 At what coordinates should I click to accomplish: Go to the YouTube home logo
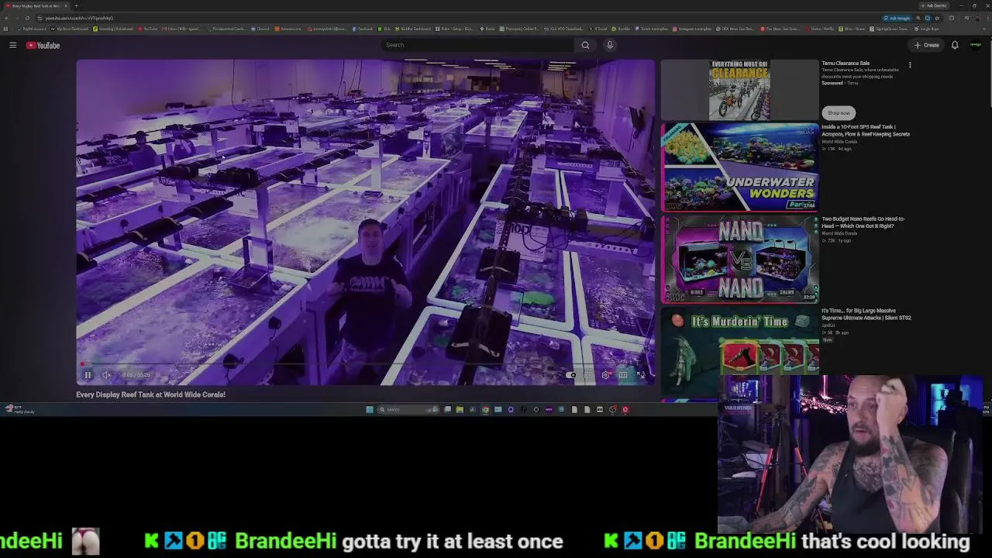click(43, 46)
